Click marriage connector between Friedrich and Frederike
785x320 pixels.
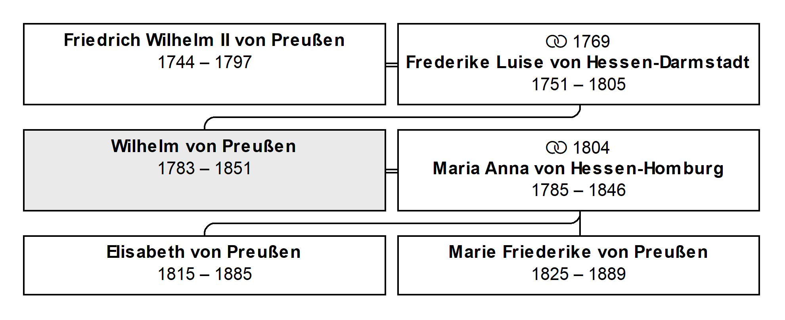[x=392, y=65]
